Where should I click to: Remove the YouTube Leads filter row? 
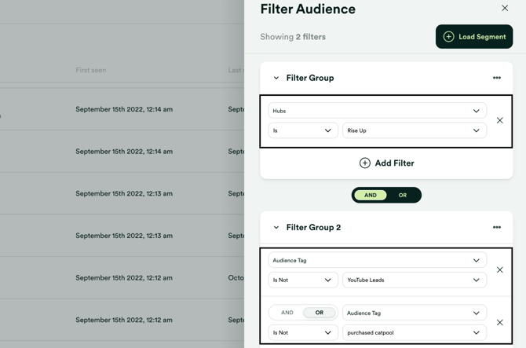(500, 269)
